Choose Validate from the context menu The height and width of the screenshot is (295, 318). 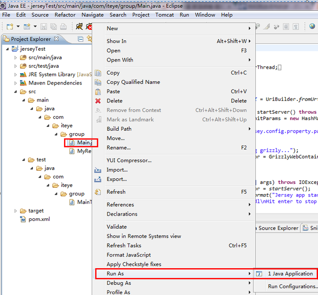[174, 227]
